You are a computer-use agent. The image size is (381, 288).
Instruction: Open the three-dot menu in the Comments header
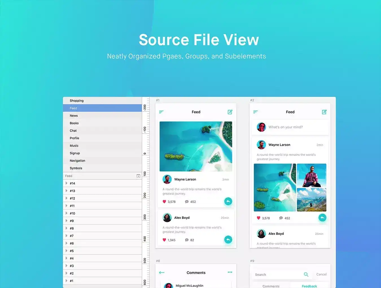coord(230,272)
